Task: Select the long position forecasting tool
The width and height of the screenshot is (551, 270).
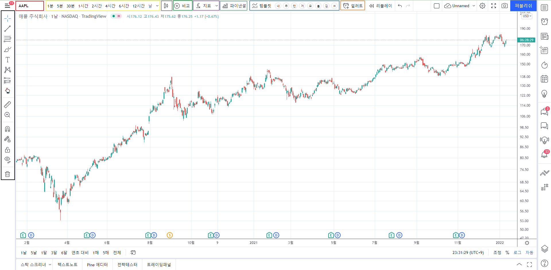Action: pos(7,80)
